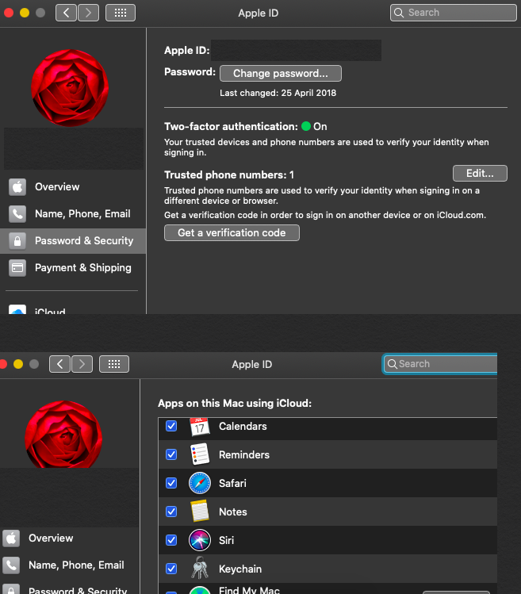The width and height of the screenshot is (521, 594).
Task: Select Password & Security in top window
Action: coord(73,241)
